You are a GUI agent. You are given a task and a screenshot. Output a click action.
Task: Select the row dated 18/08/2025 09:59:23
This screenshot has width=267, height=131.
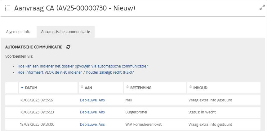point(37,112)
